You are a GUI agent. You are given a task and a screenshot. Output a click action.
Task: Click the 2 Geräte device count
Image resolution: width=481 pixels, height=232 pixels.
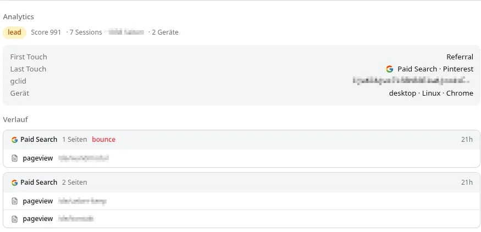click(165, 32)
